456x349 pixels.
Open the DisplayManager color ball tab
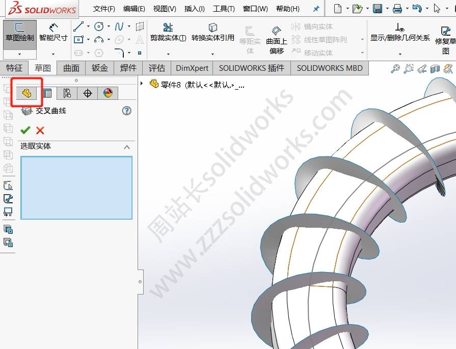click(108, 93)
